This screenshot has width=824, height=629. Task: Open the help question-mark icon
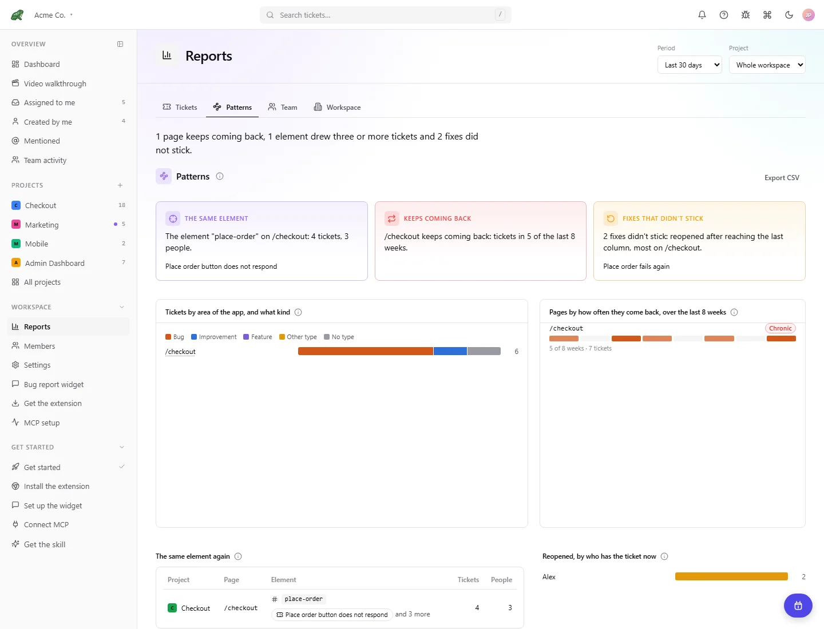pos(724,15)
